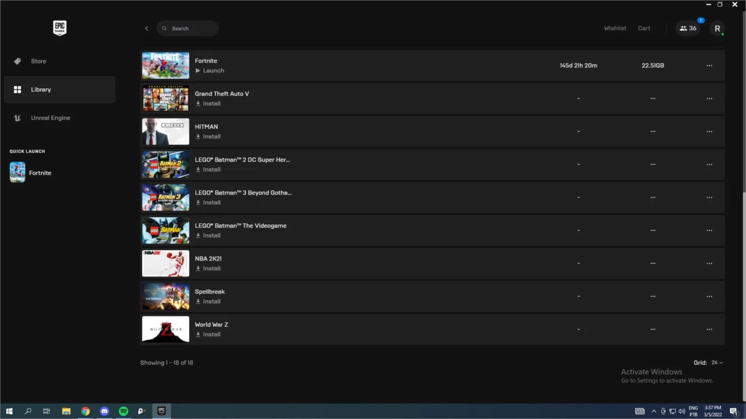
Task: Open the Wishlist page
Action: (615, 28)
